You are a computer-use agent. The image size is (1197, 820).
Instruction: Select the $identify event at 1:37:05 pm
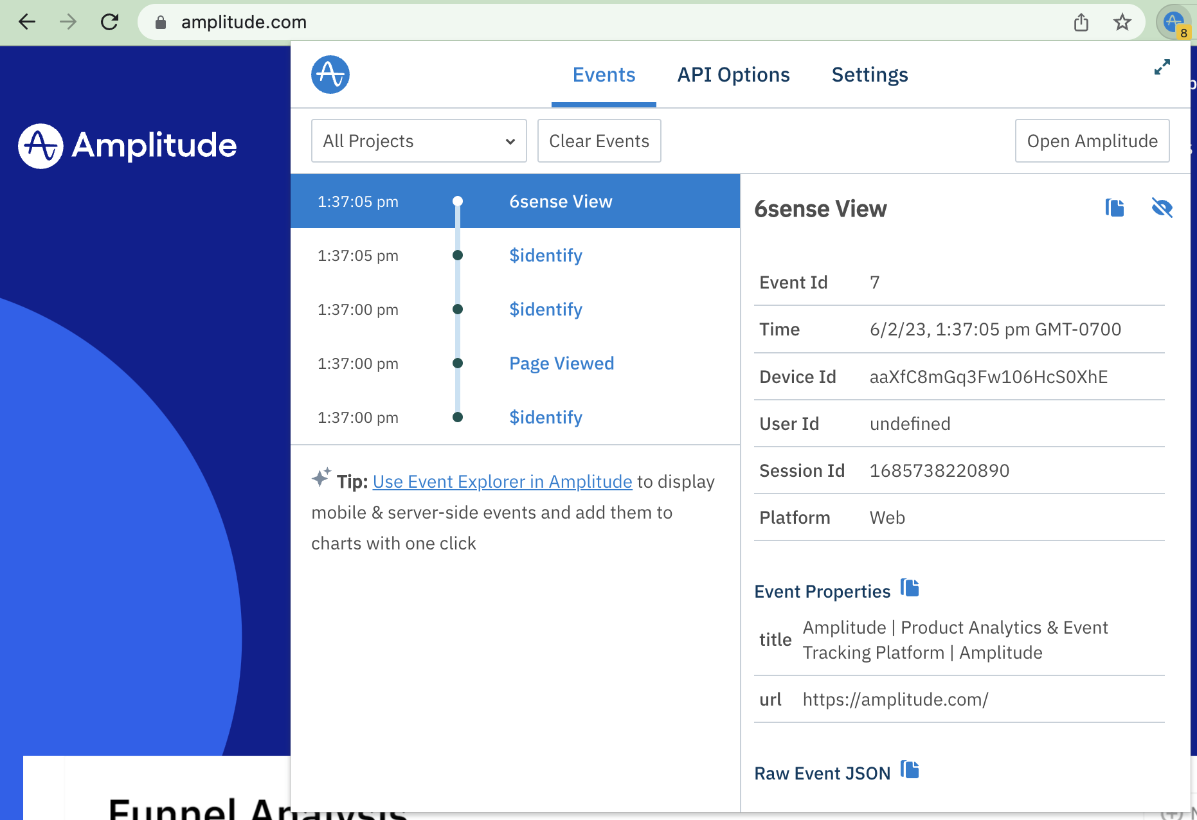(545, 256)
